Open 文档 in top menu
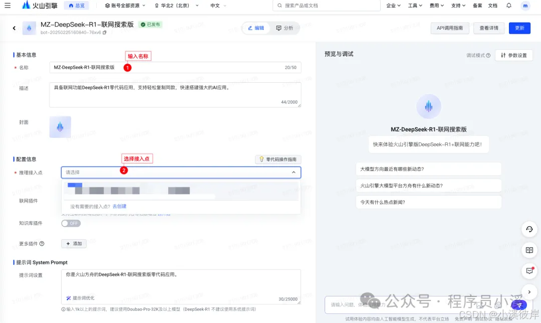541x323 pixels. click(x=493, y=6)
